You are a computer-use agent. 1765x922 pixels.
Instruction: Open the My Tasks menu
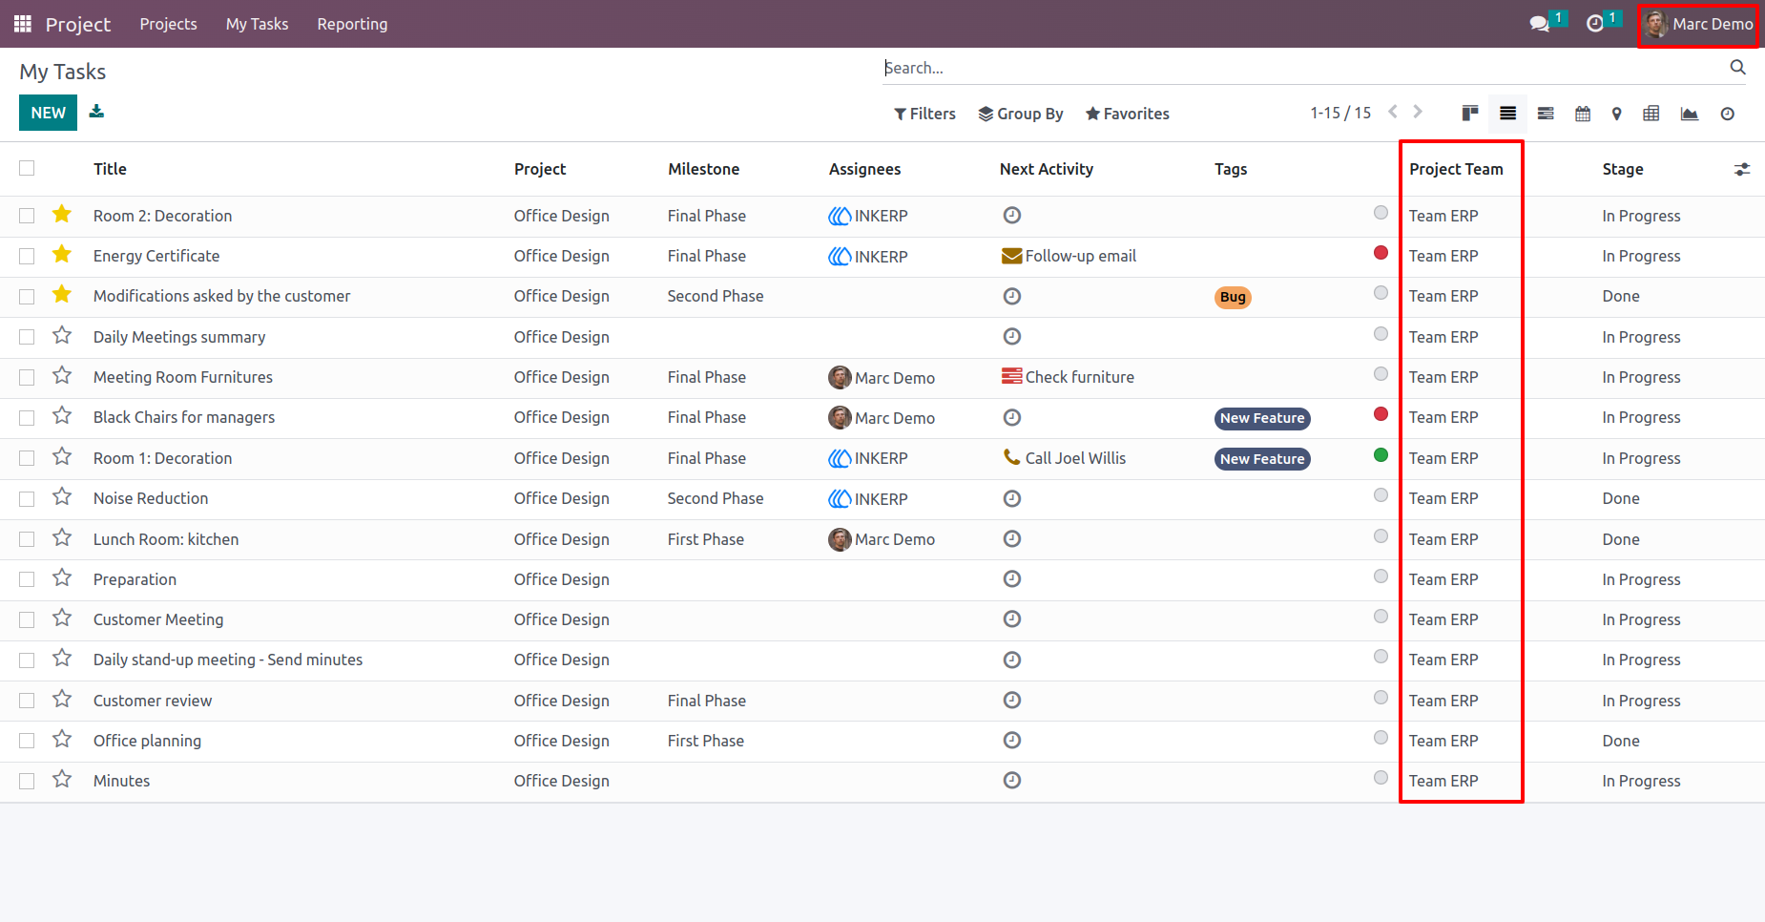[x=257, y=24]
